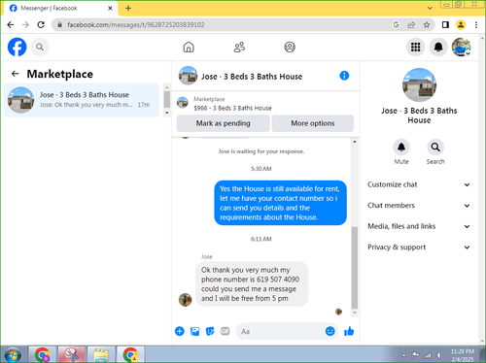Click the volume icon in system tray
This screenshot has width=486, height=363.
(439, 355)
